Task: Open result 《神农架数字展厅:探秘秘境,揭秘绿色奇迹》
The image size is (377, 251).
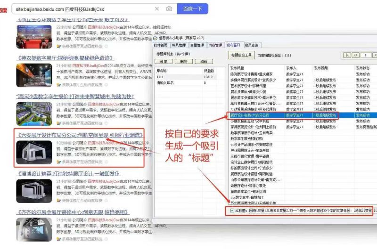Action: 65,58
